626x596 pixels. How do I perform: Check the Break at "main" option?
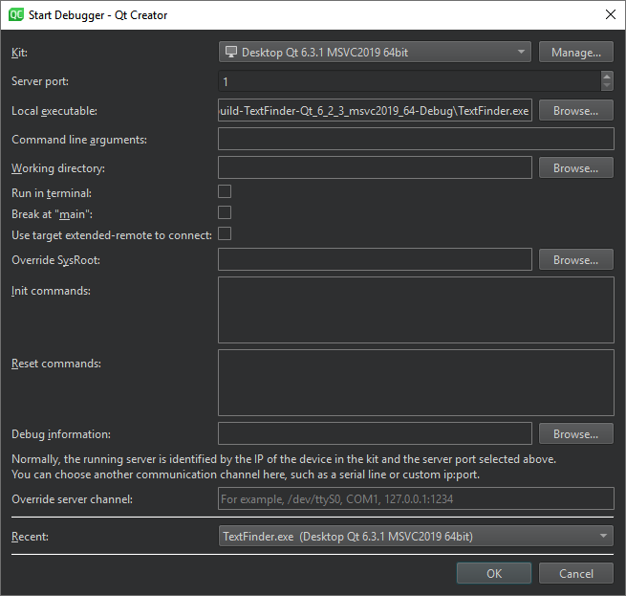click(225, 212)
